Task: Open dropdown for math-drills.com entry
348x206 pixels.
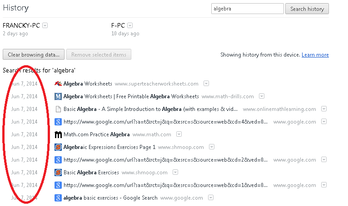Action: coord(262,96)
